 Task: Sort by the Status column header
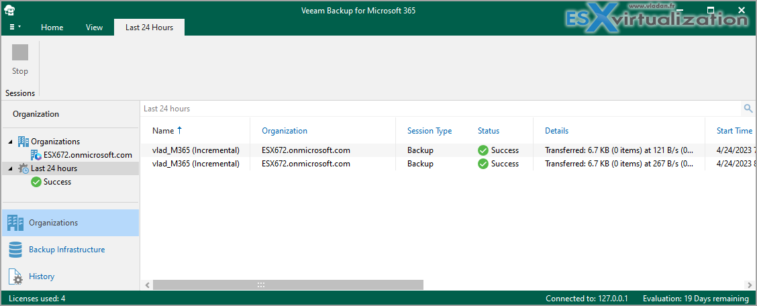(489, 131)
